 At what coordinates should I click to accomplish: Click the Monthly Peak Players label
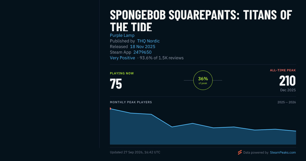131,102
